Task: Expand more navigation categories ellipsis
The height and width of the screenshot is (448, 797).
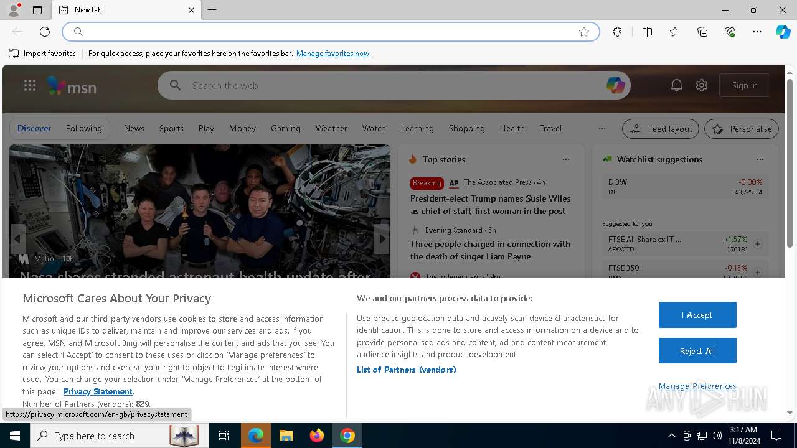Action: pos(601,129)
